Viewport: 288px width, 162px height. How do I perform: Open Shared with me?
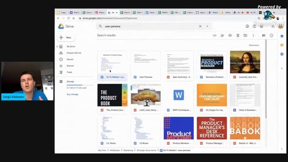pos(74,53)
